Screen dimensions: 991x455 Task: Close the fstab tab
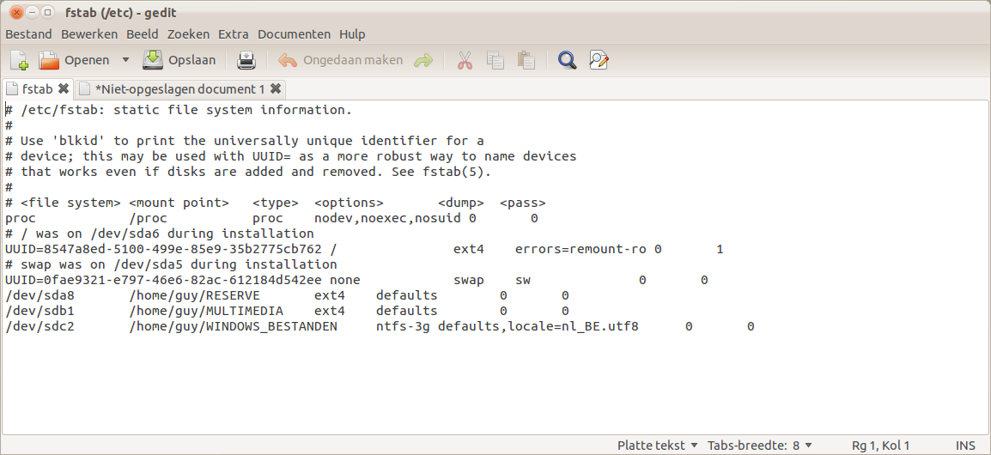click(64, 88)
